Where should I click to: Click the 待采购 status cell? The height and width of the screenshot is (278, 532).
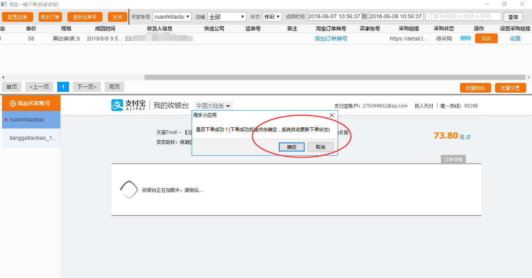tap(444, 39)
